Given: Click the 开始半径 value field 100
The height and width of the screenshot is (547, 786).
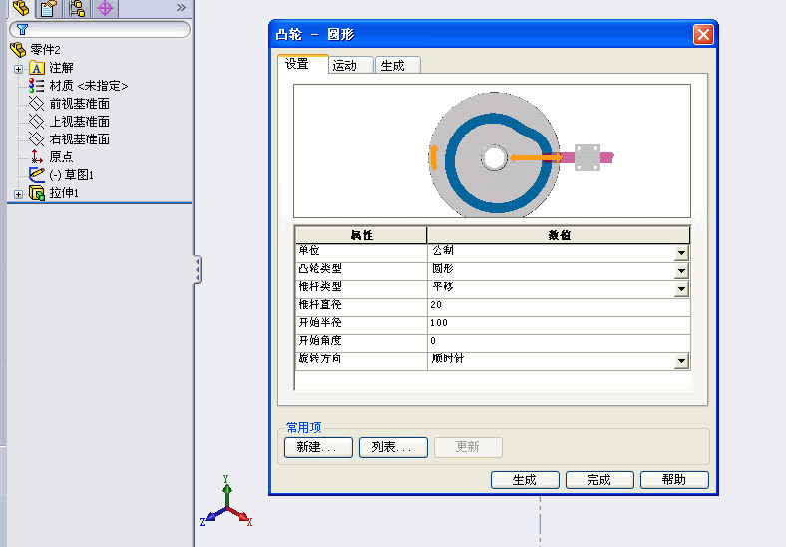Looking at the screenshot, I should (x=559, y=325).
